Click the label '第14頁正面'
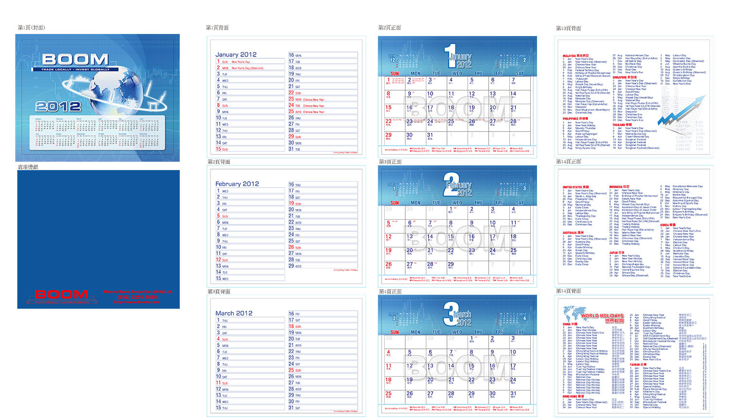The width and height of the screenshot is (729, 418). pyautogui.click(x=569, y=162)
